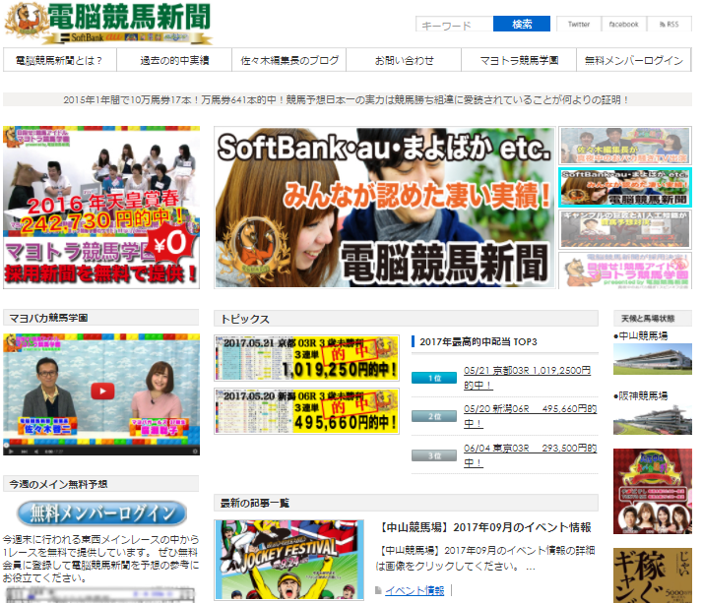Open the 1,019,250円的中 topic banner
The height and width of the screenshot is (603, 702).
(x=306, y=358)
